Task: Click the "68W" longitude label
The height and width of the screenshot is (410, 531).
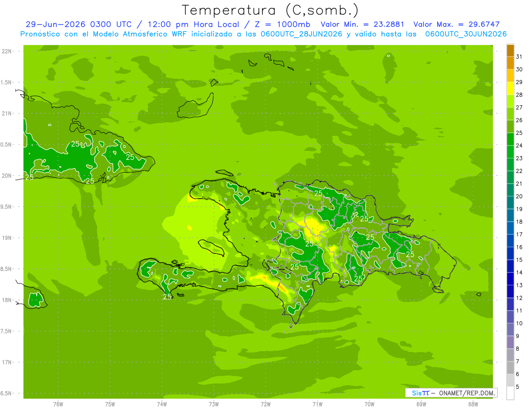Action: pos(473,404)
